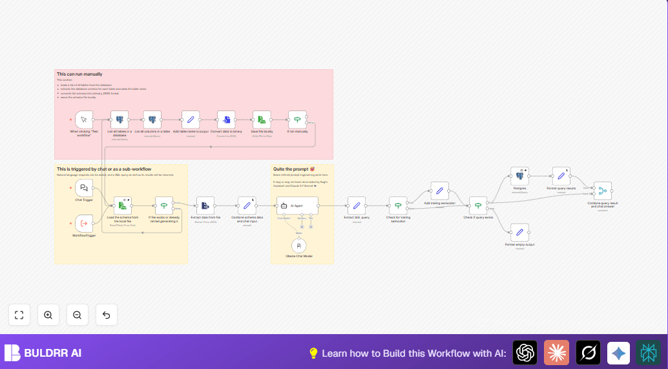Zoom in on the workflow canvas
This screenshot has width=668, height=369.
(48, 315)
